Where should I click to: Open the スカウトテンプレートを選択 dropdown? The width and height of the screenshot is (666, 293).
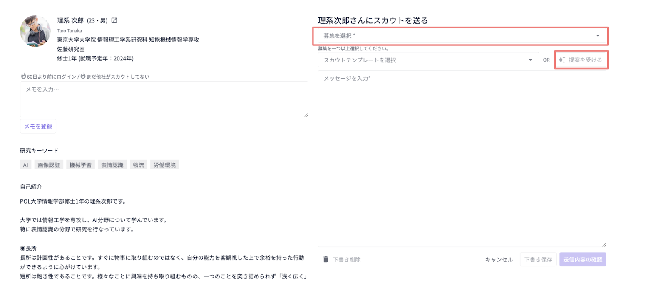[428, 60]
